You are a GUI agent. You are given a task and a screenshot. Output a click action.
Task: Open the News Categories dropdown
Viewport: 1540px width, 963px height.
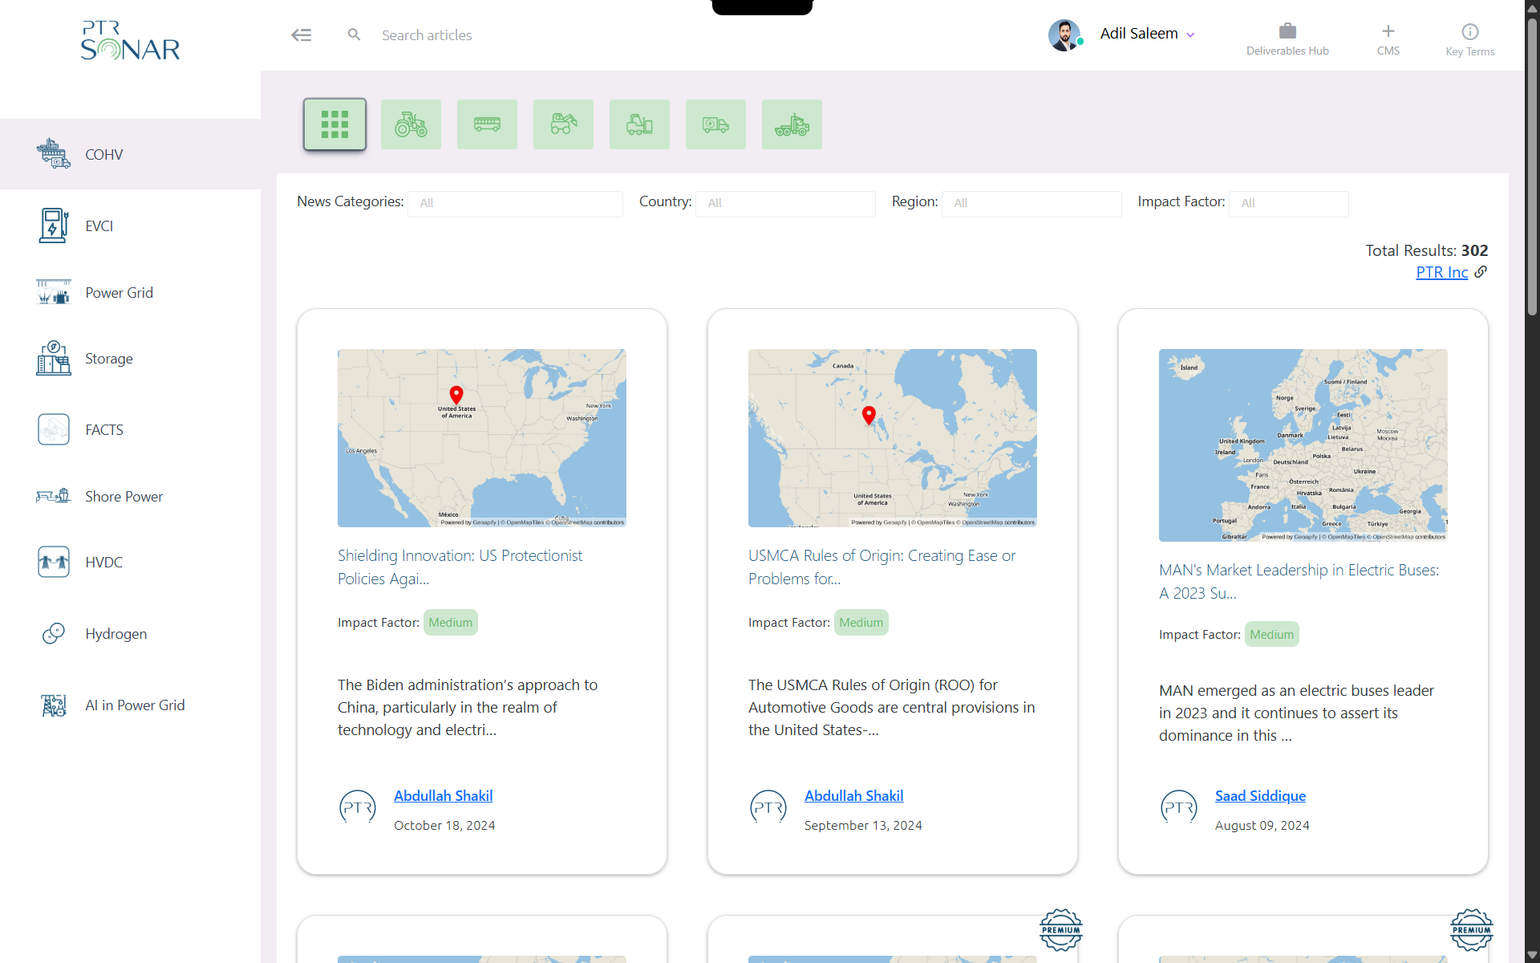pos(515,203)
